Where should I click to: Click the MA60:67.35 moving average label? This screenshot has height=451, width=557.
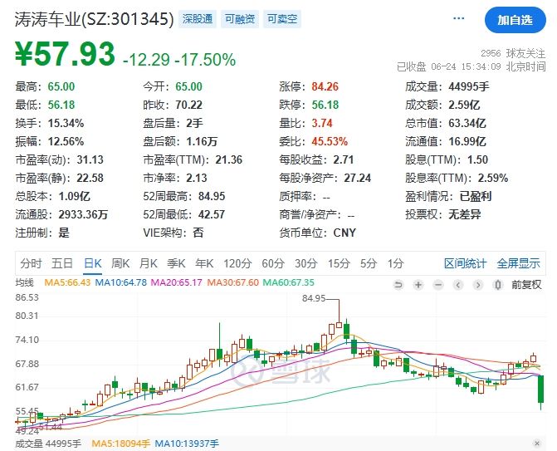point(288,282)
